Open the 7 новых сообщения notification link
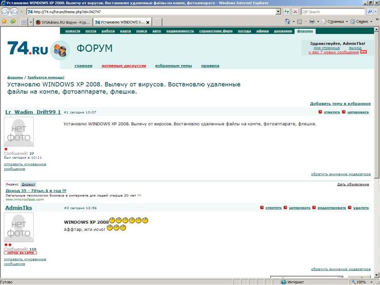The image size is (380, 285). pos(334,52)
